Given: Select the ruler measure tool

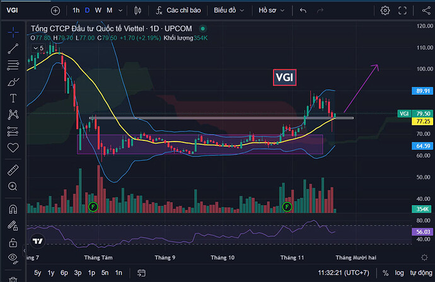Looking at the screenshot, I should (13, 170).
